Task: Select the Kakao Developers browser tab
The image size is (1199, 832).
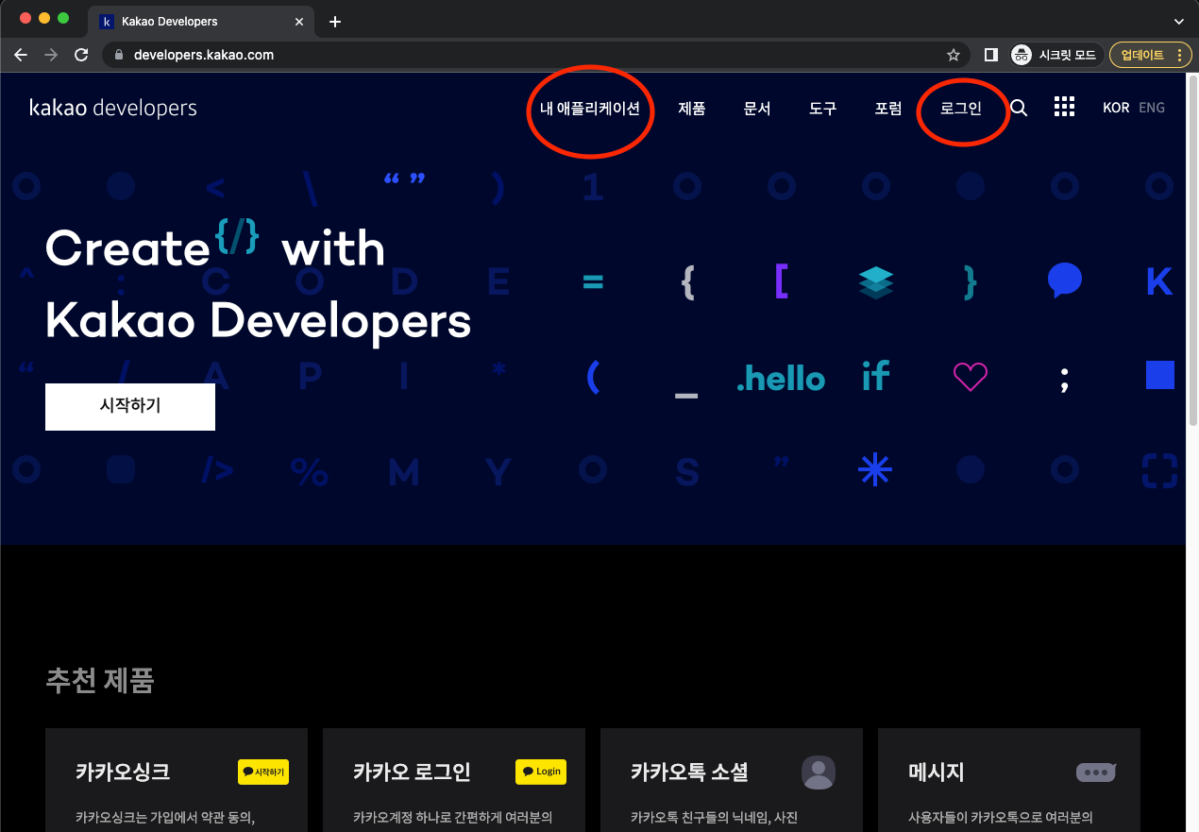Action: point(201,21)
